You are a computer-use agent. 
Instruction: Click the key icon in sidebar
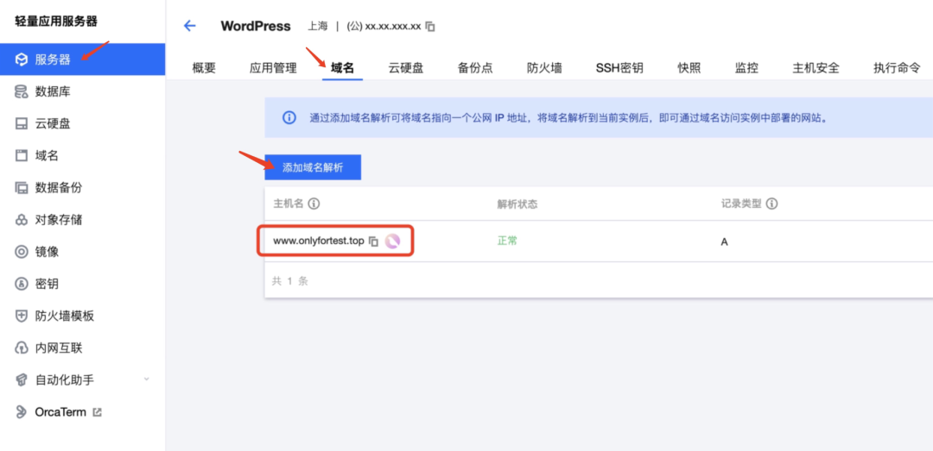pos(22,284)
